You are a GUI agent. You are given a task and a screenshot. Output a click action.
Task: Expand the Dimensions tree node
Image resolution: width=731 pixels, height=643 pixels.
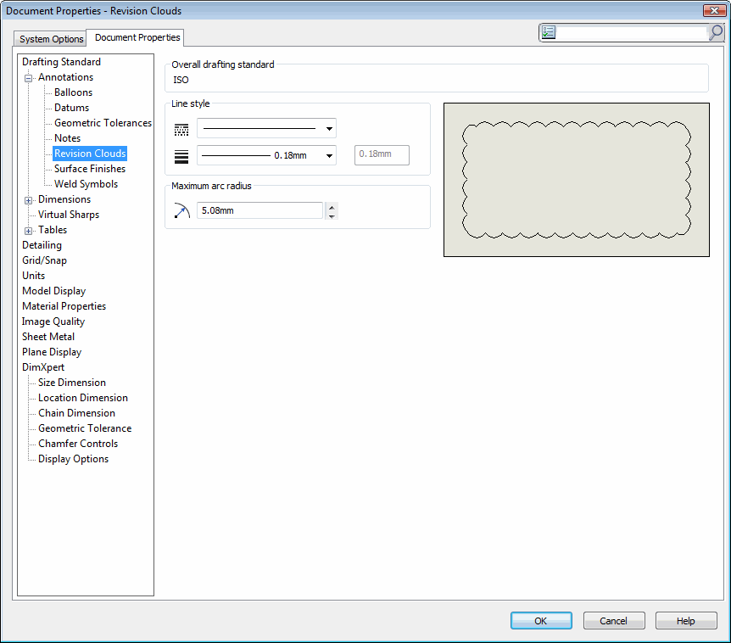29,200
